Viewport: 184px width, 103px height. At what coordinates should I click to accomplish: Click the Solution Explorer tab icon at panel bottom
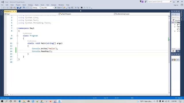click(x=173, y=51)
